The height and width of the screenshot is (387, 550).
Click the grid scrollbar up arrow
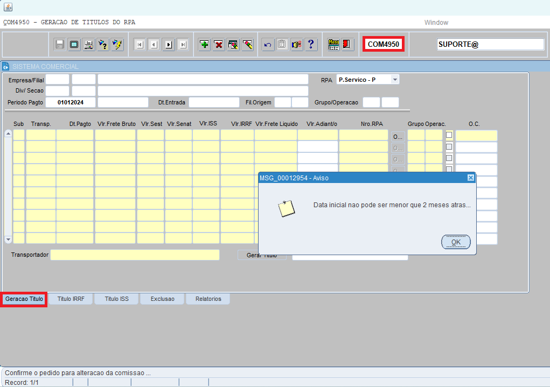click(x=9, y=133)
